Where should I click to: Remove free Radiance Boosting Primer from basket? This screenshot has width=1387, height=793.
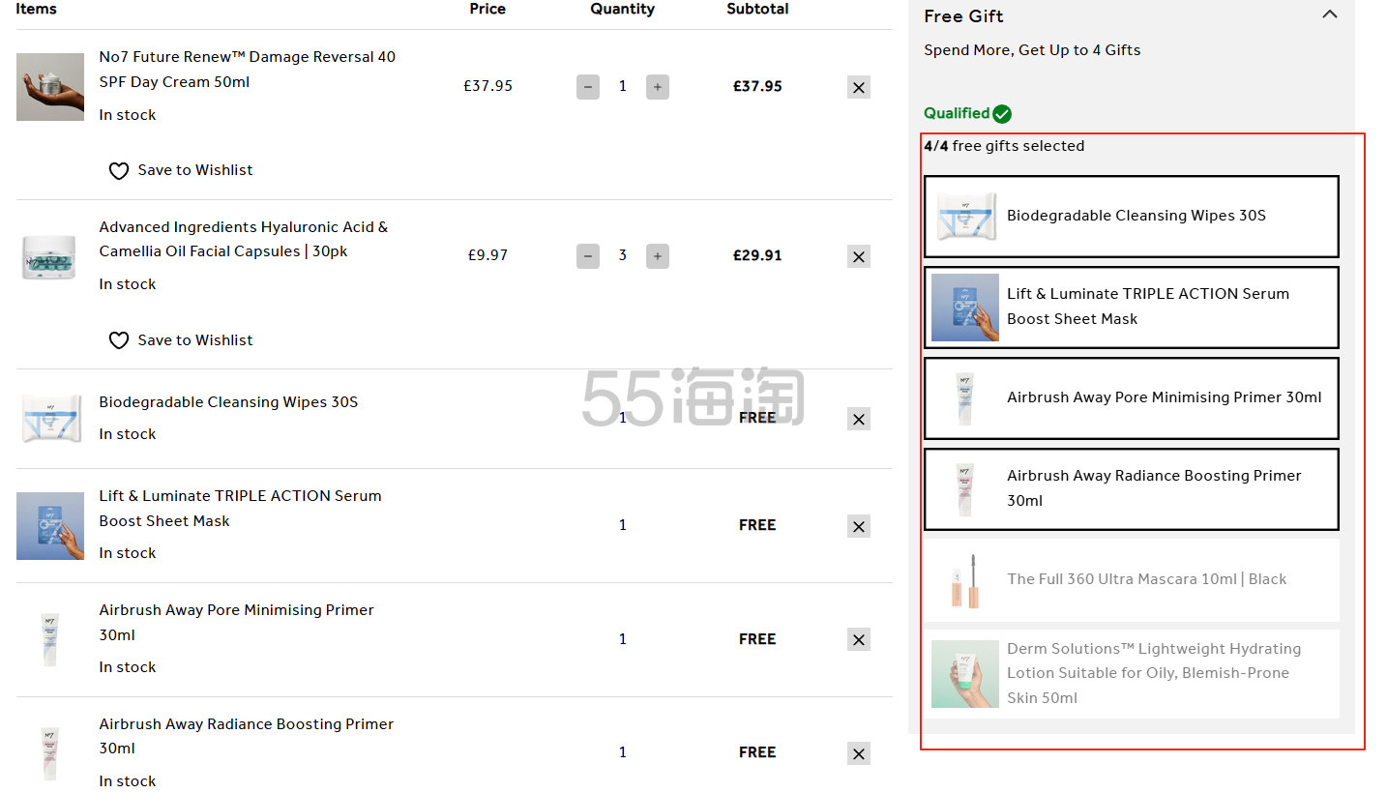point(858,753)
